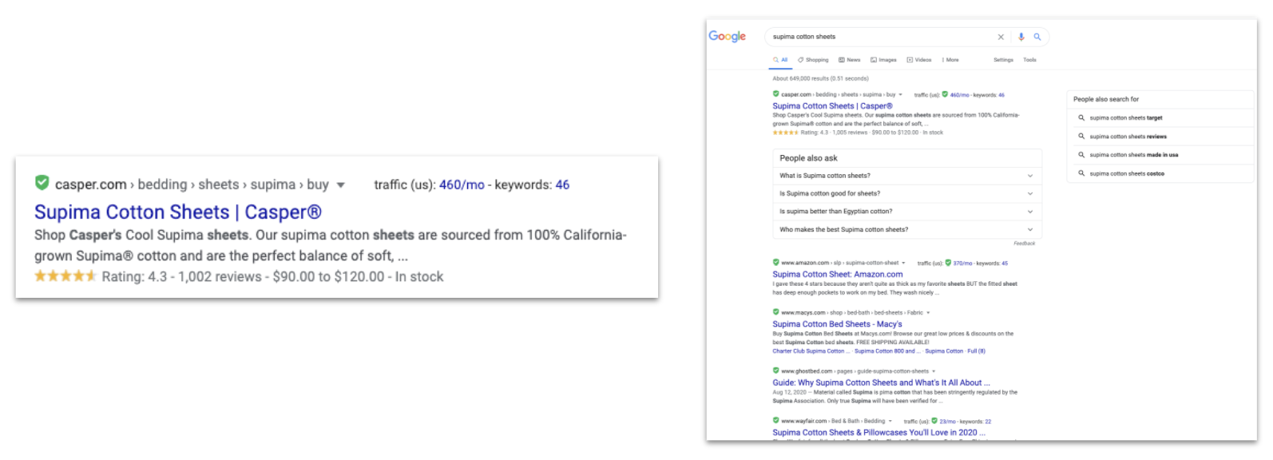
Task: Open the More search options menu
Action: 950,60
